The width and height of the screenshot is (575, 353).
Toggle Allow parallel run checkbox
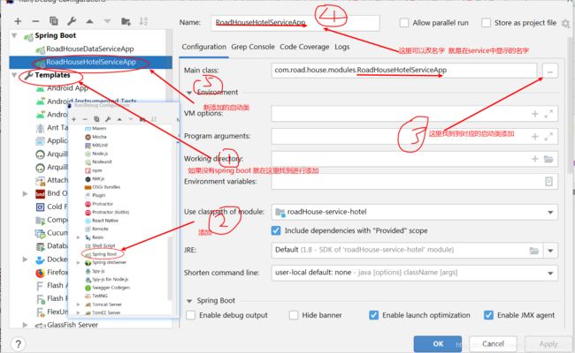click(404, 23)
